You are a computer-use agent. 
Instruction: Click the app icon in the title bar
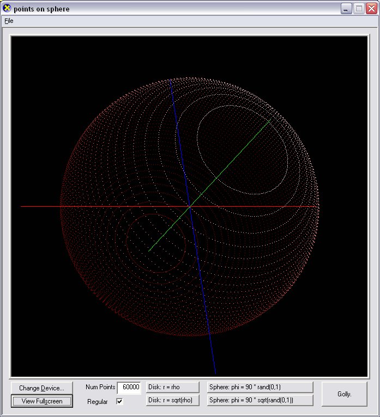click(x=7, y=8)
